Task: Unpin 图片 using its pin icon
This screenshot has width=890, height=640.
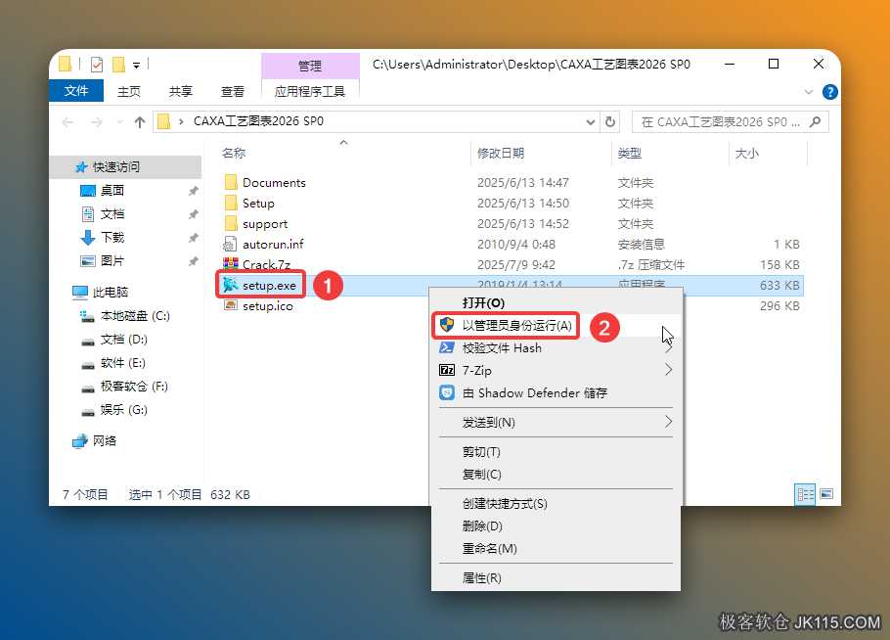Action: click(194, 261)
